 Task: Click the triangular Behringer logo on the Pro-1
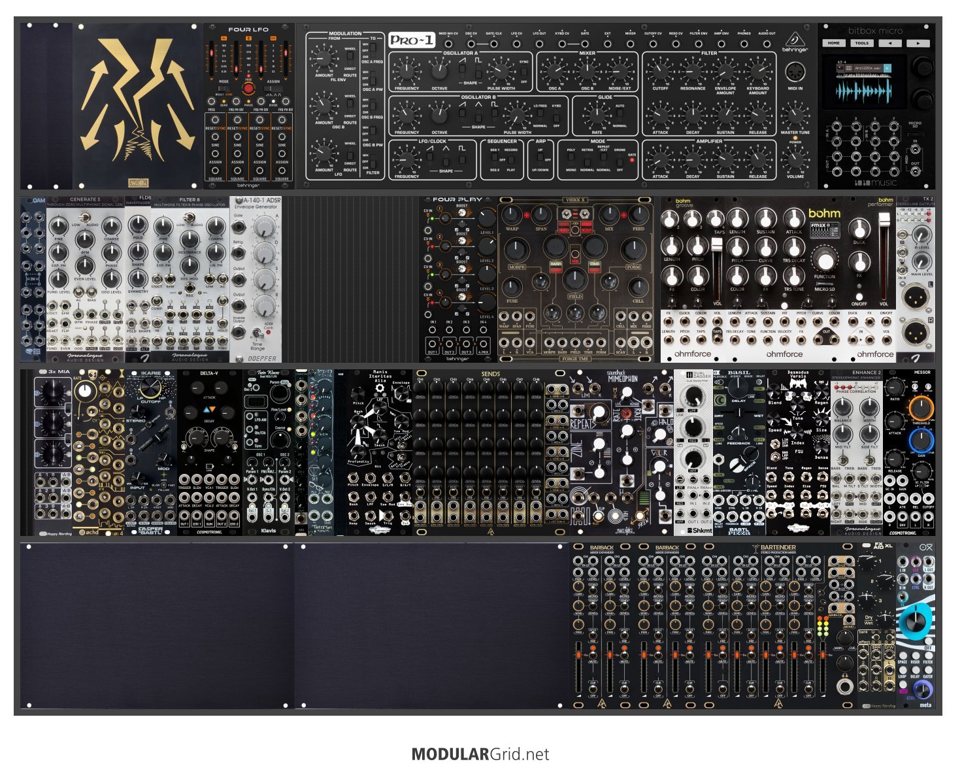click(795, 41)
